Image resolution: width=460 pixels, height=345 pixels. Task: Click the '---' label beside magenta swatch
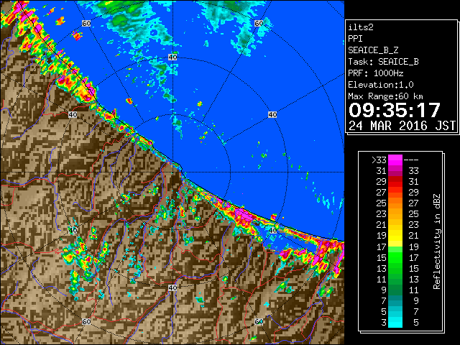pyautogui.click(x=411, y=160)
